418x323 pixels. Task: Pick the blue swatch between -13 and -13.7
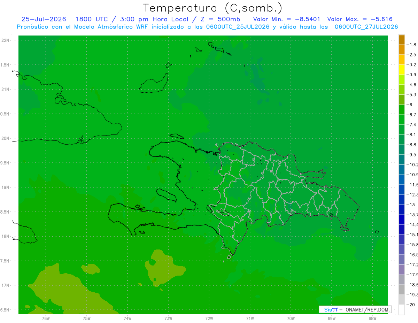pos(402,209)
